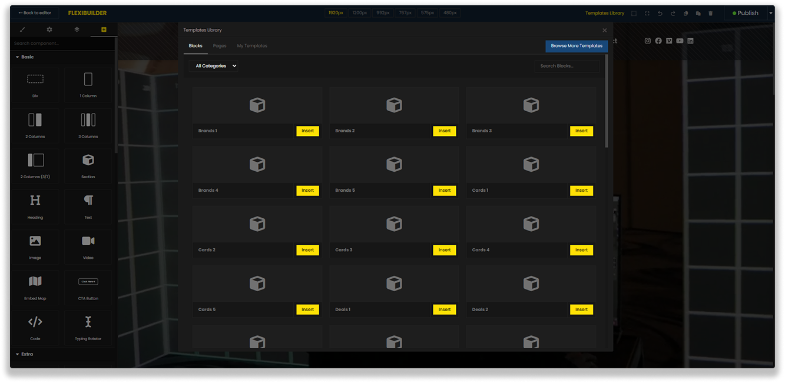
Task: Click the Cards 2 block thumbnail
Action: coord(257,224)
